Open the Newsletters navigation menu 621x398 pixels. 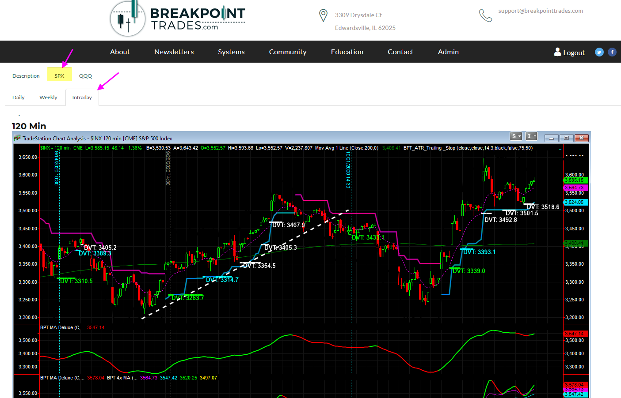pyautogui.click(x=174, y=52)
